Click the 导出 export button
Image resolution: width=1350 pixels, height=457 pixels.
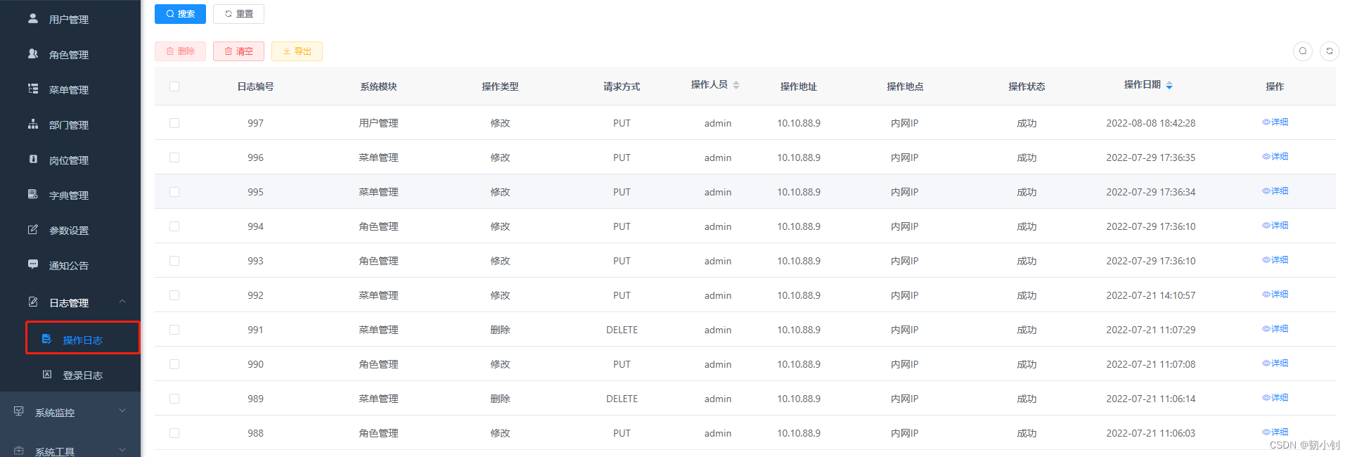[297, 51]
